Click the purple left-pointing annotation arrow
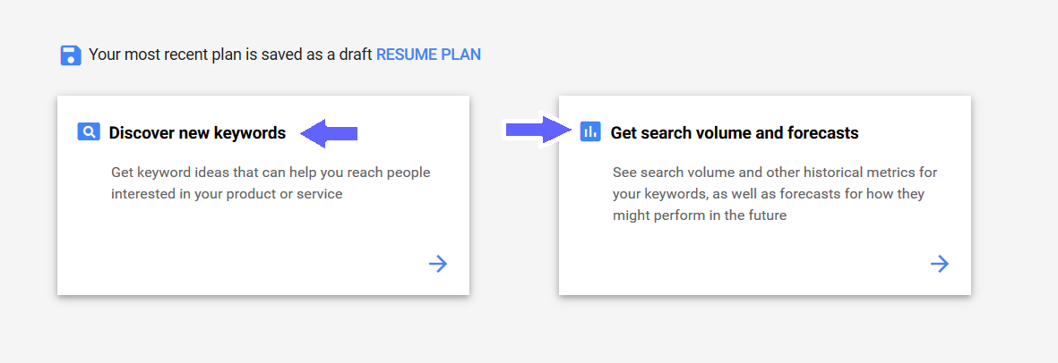The height and width of the screenshot is (363, 1058). tap(329, 133)
